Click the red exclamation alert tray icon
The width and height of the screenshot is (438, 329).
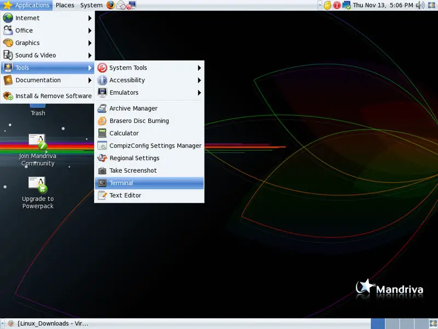coord(337,5)
